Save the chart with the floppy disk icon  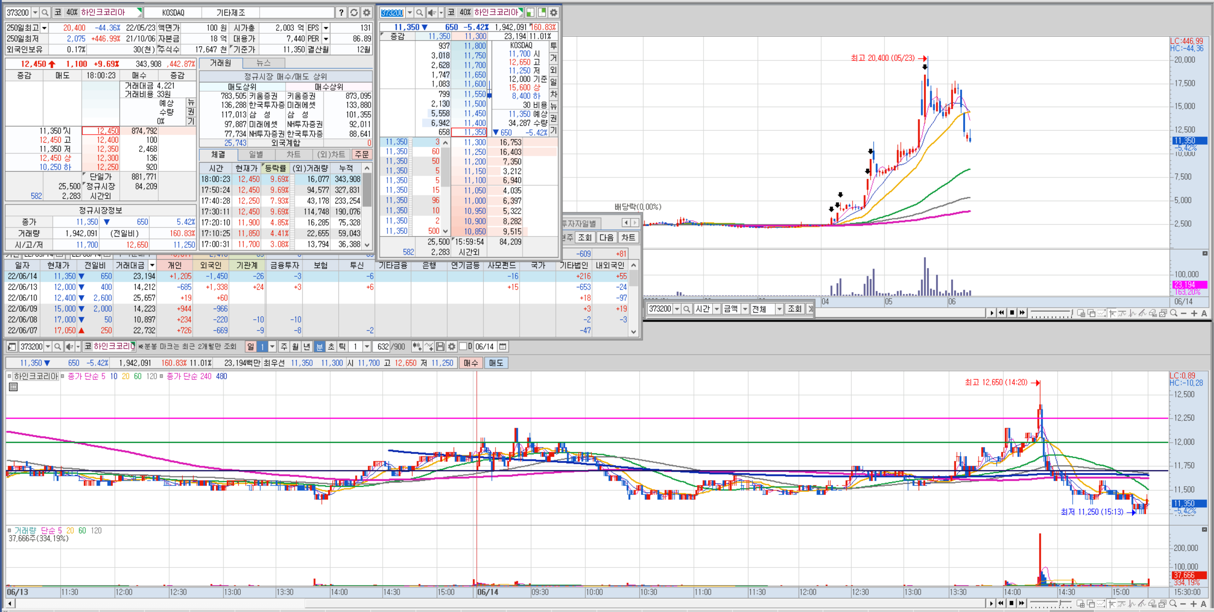(x=440, y=346)
